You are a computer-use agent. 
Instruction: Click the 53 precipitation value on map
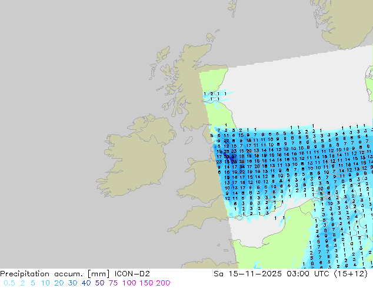pos(227,156)
